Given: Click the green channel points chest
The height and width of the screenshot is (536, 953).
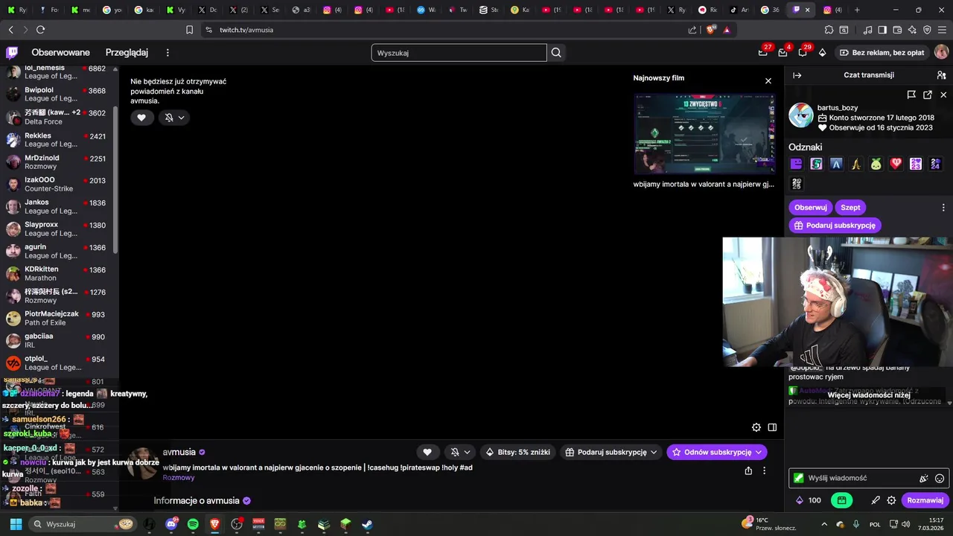Looking at the screenshot, I should (841, 500).
